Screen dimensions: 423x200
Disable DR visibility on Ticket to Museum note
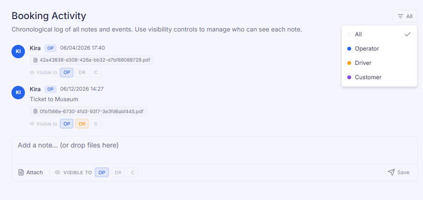point(82,124)
